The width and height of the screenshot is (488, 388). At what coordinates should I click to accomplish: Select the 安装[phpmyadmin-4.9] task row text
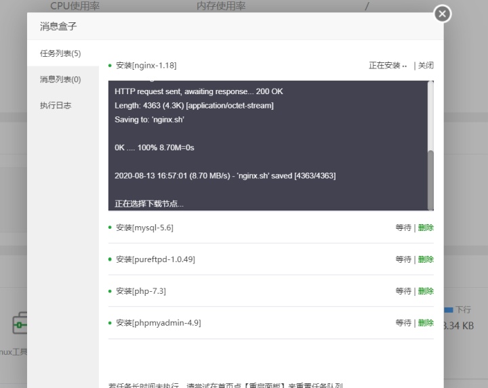(x=159, y=323)
